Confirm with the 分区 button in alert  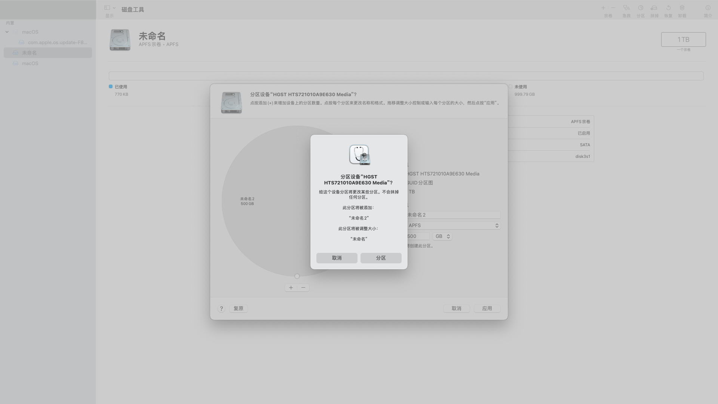(381, 258)
